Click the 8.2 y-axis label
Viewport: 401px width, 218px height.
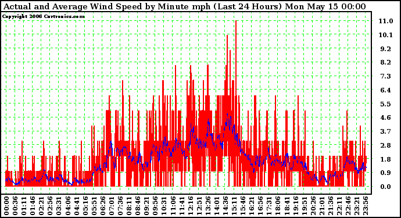386,62
